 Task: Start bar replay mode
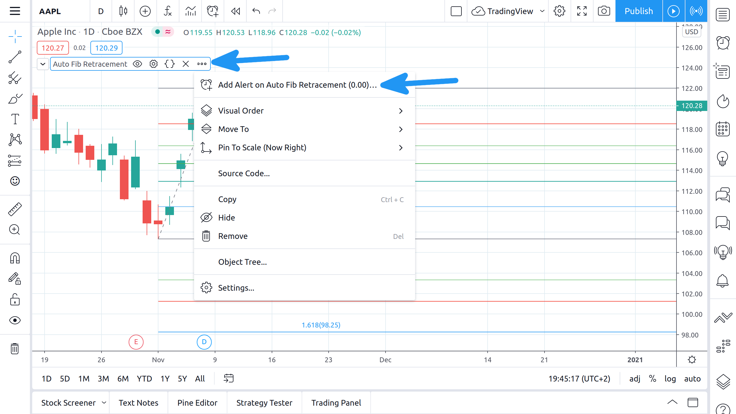235,11
